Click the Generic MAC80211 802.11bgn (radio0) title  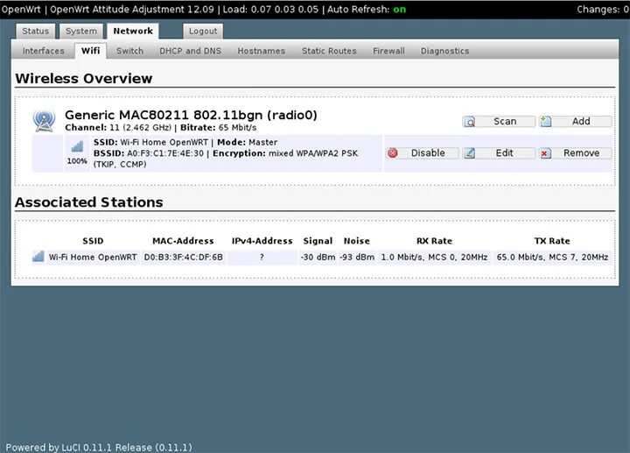tap(191, 115)
